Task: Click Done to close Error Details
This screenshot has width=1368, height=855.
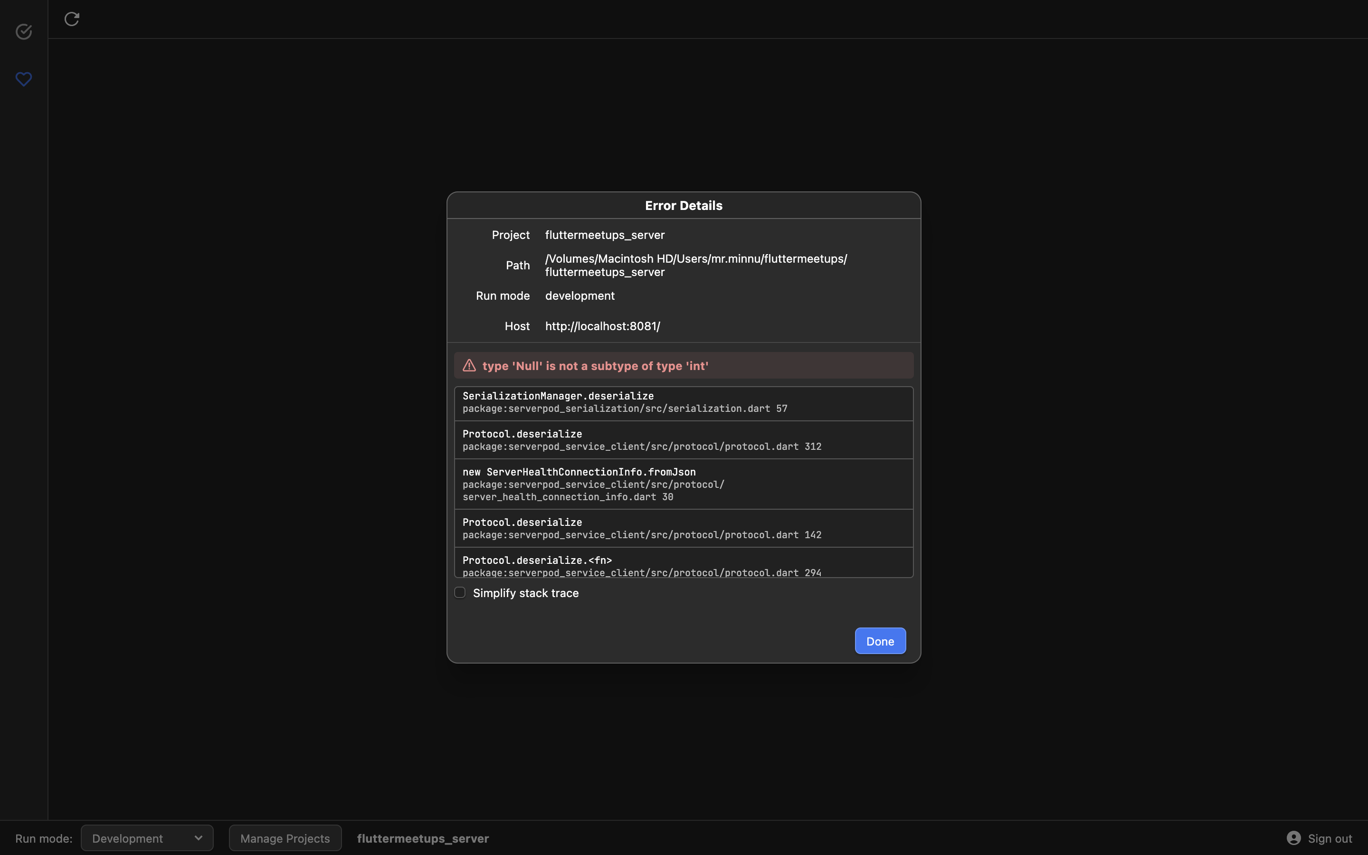Action: pyautogui.click(x=880, y=641)
